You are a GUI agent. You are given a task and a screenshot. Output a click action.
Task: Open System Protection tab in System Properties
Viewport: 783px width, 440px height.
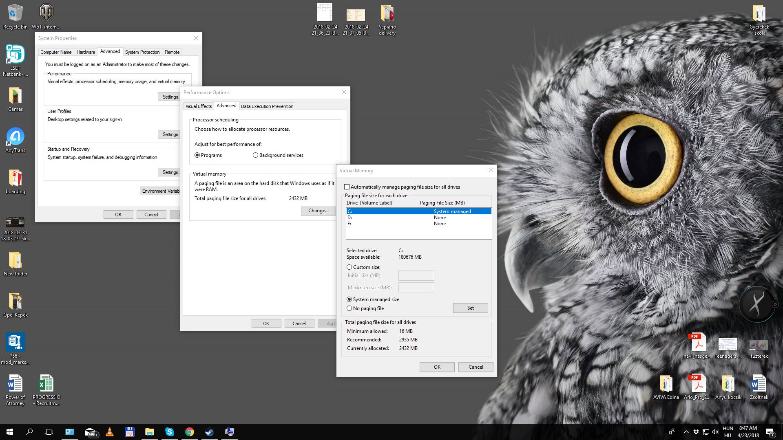(142, 52)
